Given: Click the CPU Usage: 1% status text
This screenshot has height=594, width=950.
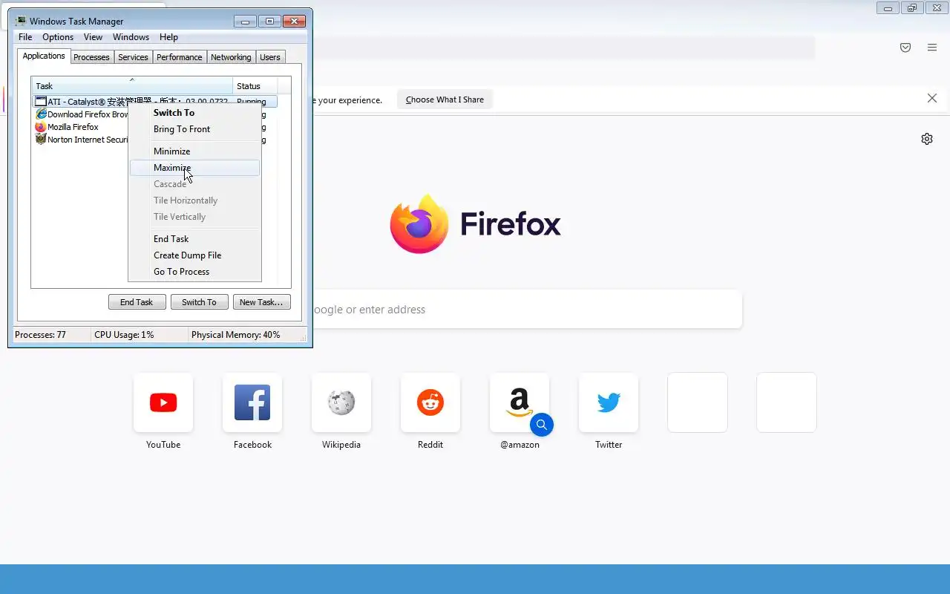Looking at the screenshot, I should pyautogui.click(x=124, y=335).
